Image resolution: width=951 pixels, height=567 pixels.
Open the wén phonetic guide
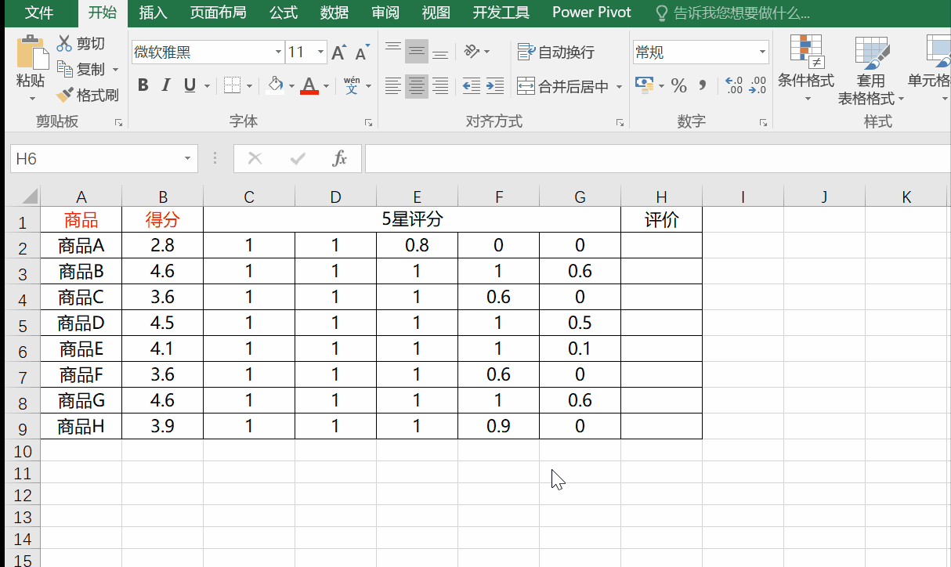352,85
